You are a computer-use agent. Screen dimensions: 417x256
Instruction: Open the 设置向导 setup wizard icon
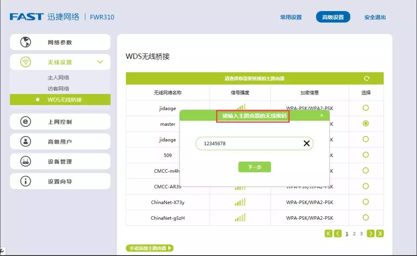point(25,181)
